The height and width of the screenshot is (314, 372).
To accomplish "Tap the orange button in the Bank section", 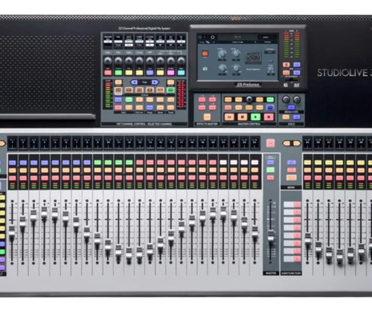I will (292, 178).
